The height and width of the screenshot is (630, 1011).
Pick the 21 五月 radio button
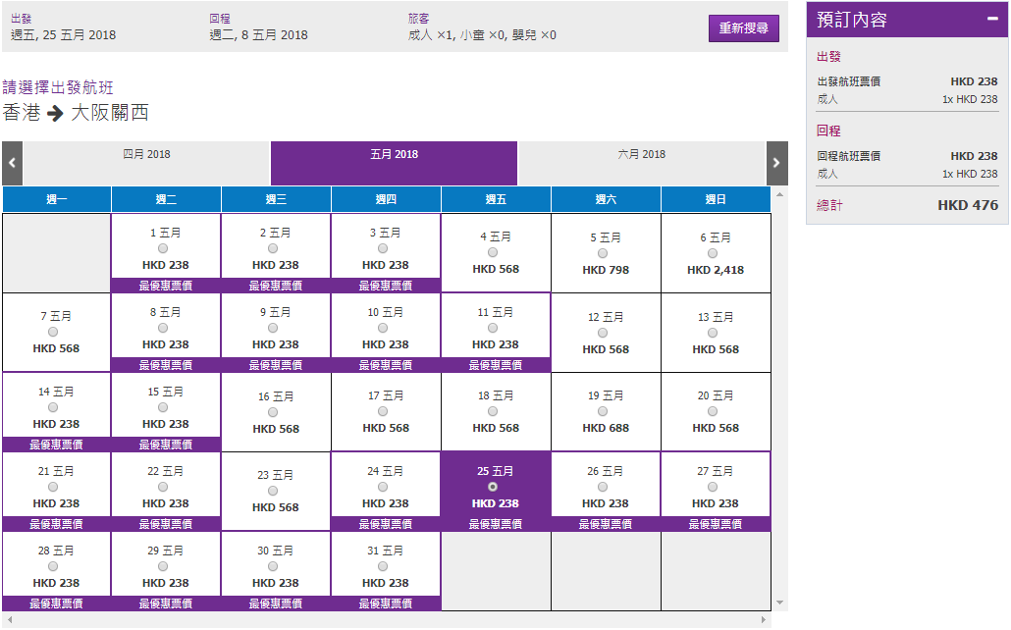click(53, 487)
